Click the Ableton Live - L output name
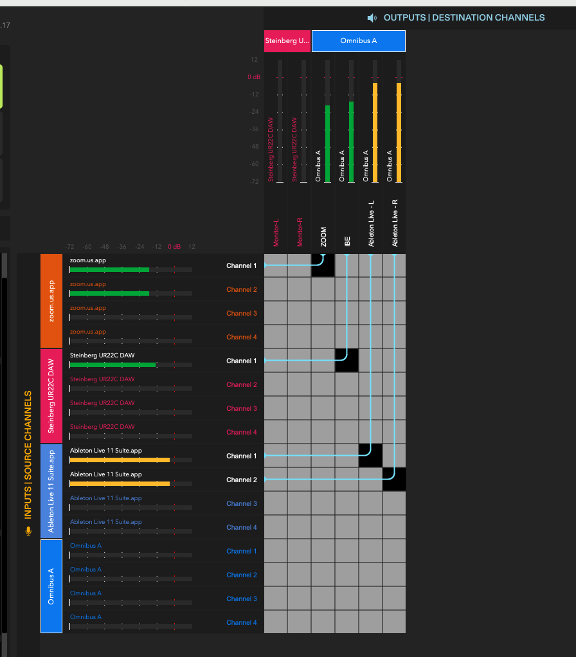This screenshot has height=657, width=576. (371, 223)
